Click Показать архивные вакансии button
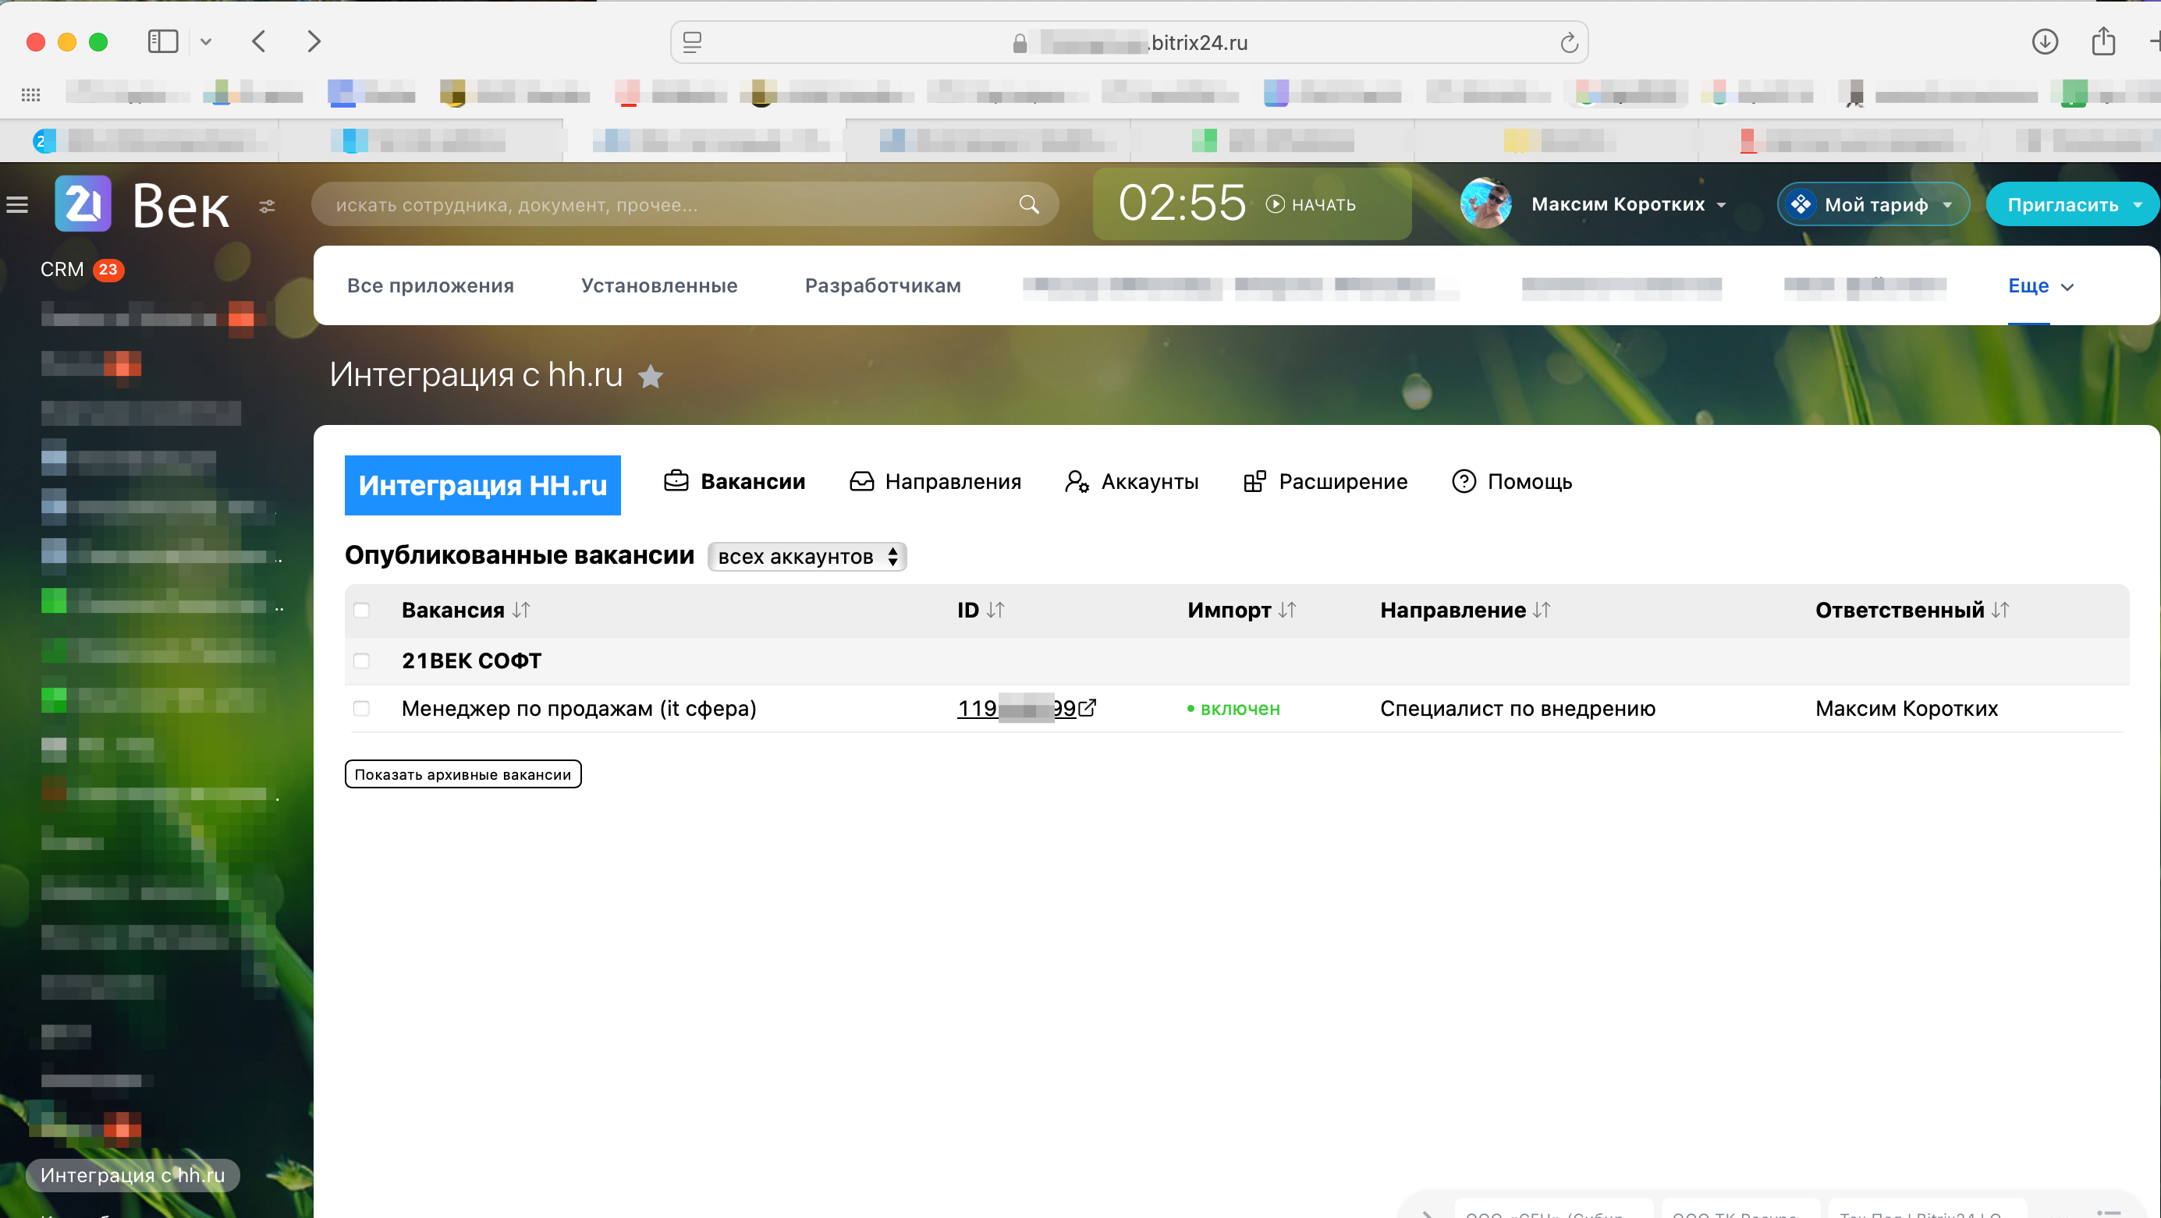This screenshot has width=2161, height=1218. 462,774
